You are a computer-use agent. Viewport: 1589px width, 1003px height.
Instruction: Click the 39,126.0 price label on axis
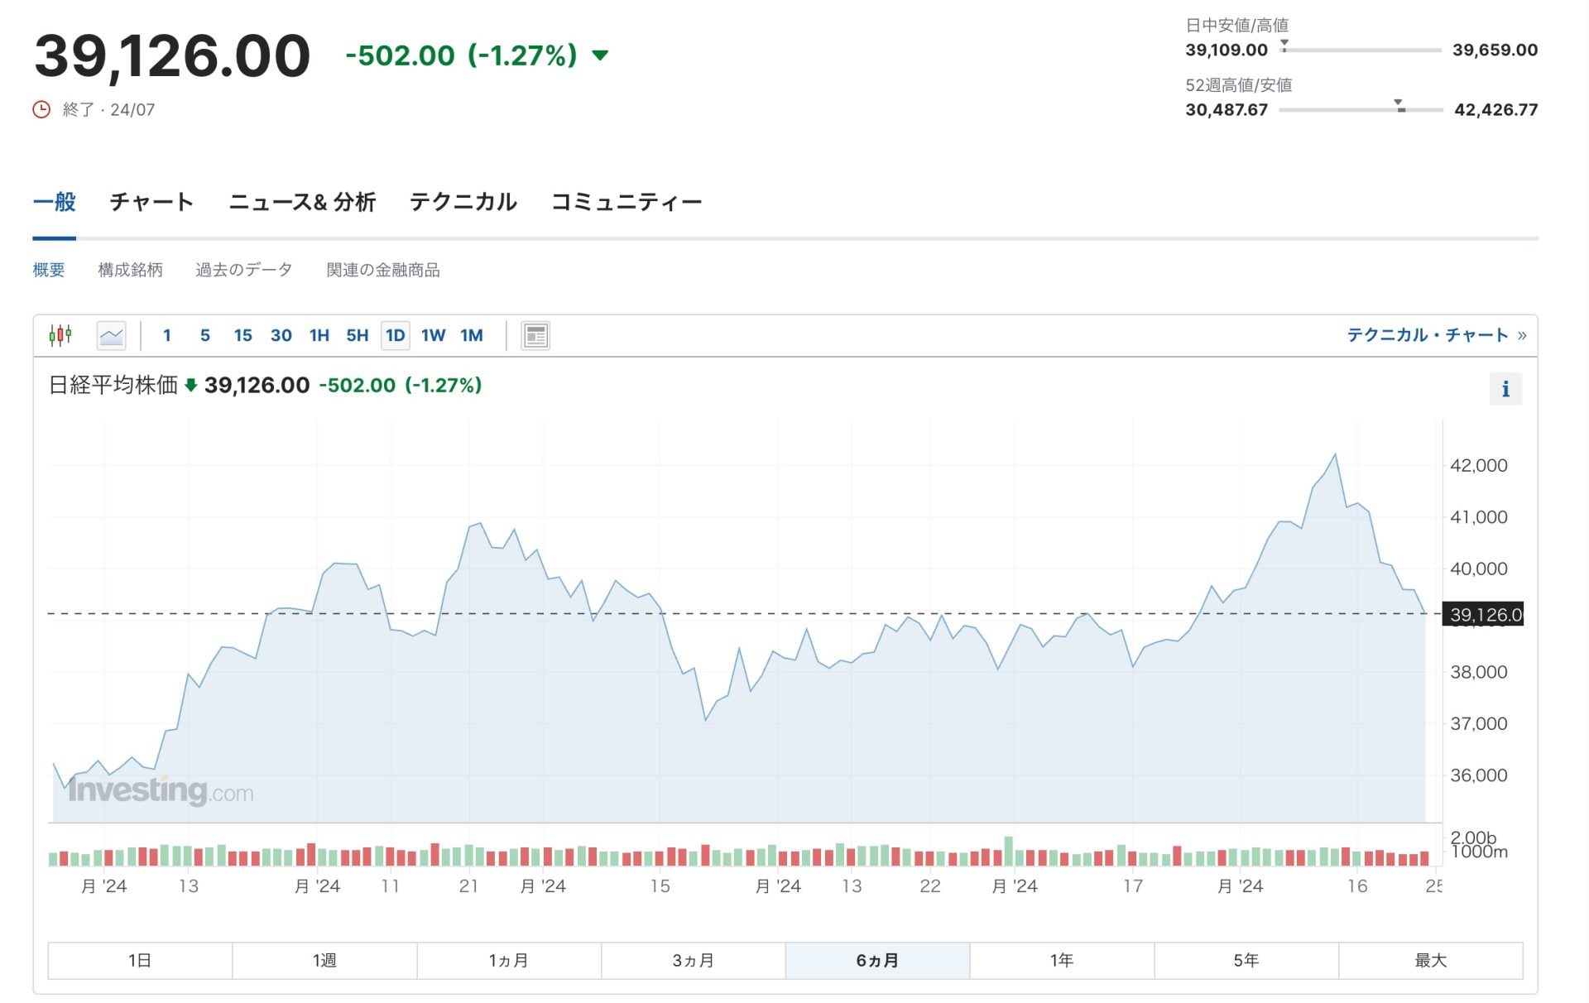[x=1485, y=614]
